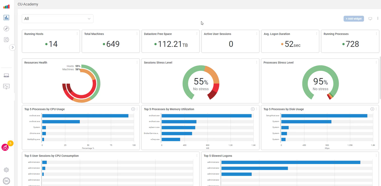Click the presentation mode monitor icon
Image resolution: width=381 pixels, height=186 pixels.
(x=370, y=18)
